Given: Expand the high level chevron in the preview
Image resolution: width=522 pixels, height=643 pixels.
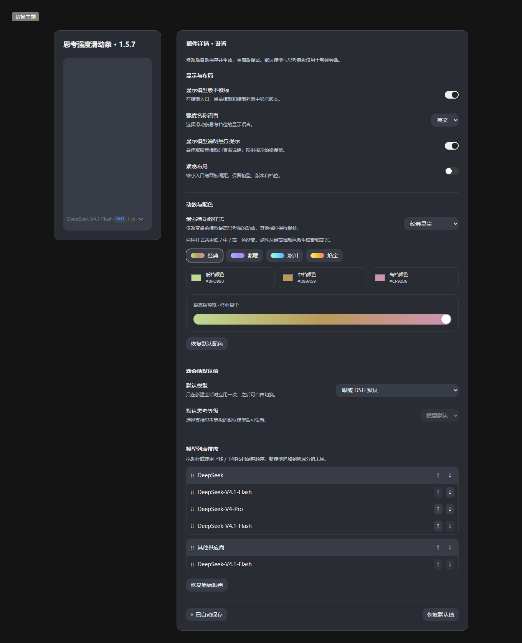Looking at the screenshot, I should (141, 219).
